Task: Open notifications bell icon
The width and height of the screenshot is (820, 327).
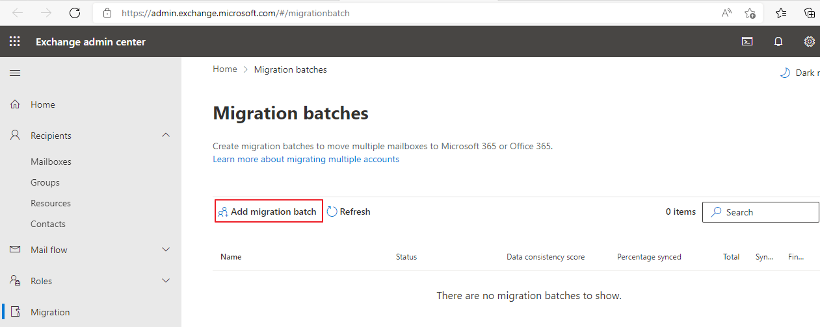Action: pos(778,42)
